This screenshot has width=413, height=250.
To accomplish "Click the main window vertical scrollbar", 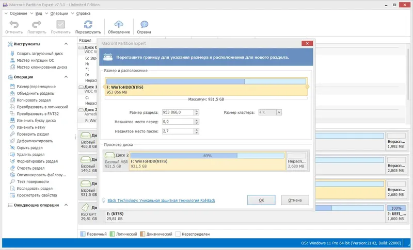I will pos(408,74).
